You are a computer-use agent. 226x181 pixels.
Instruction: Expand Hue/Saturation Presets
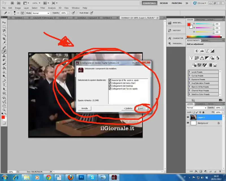(189, 83)
